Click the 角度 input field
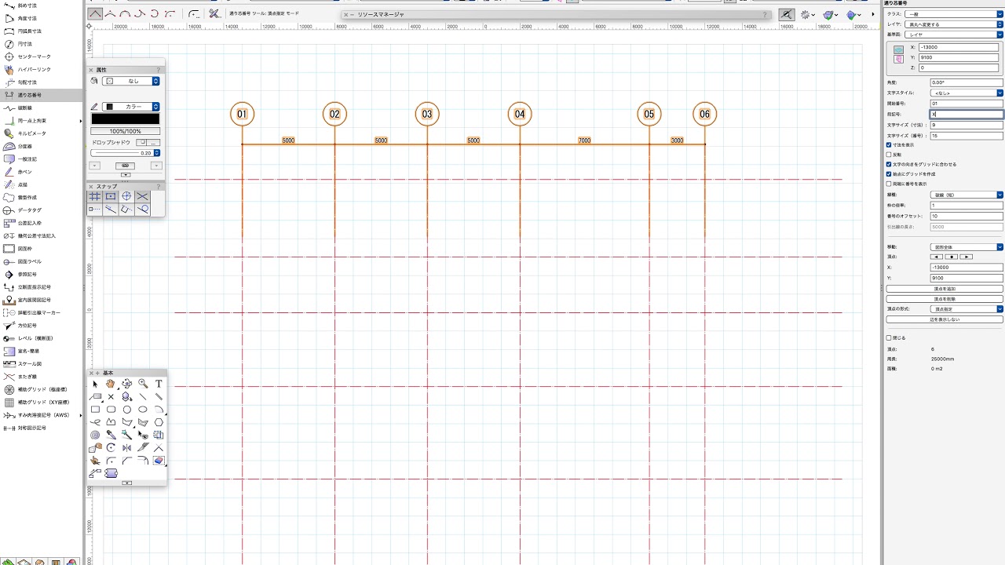This screenshot has height=565, width=1005. tap(967, 82)
